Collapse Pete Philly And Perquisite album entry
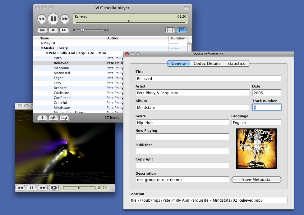 tap(47, 53)
